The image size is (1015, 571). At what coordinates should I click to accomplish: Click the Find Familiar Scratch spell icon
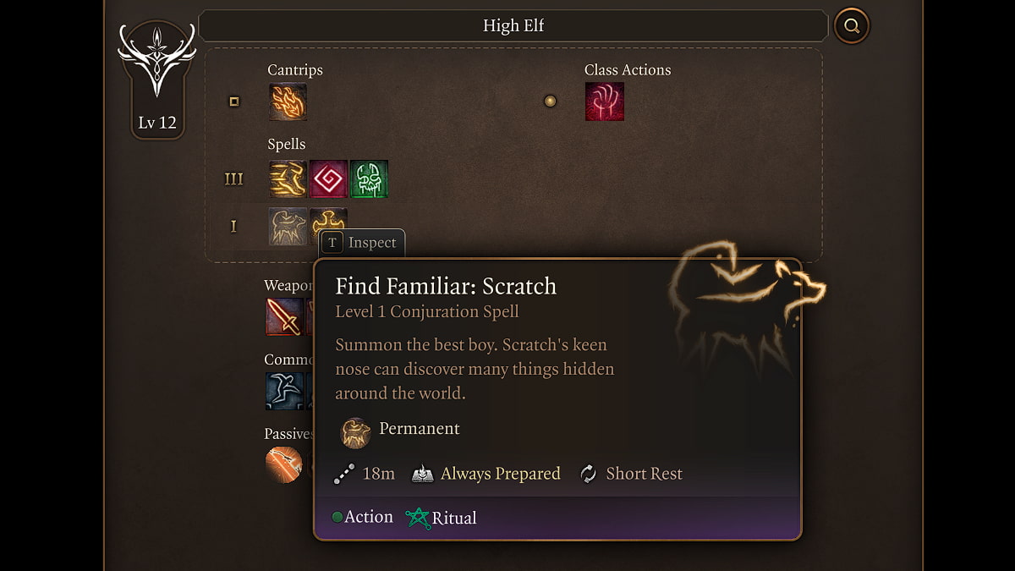click(x=288, y=227)
